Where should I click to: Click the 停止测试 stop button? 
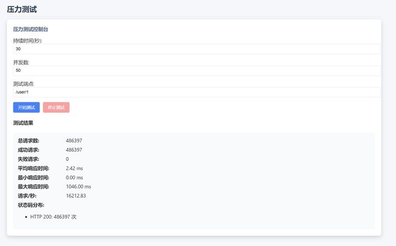56,108
